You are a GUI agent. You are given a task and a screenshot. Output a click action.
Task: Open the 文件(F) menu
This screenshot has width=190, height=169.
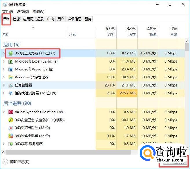[8, 12]
